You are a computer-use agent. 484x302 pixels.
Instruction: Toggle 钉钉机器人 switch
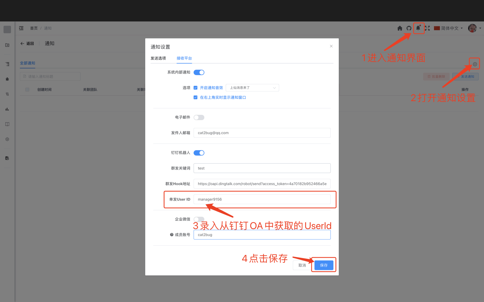coord(199,153)
